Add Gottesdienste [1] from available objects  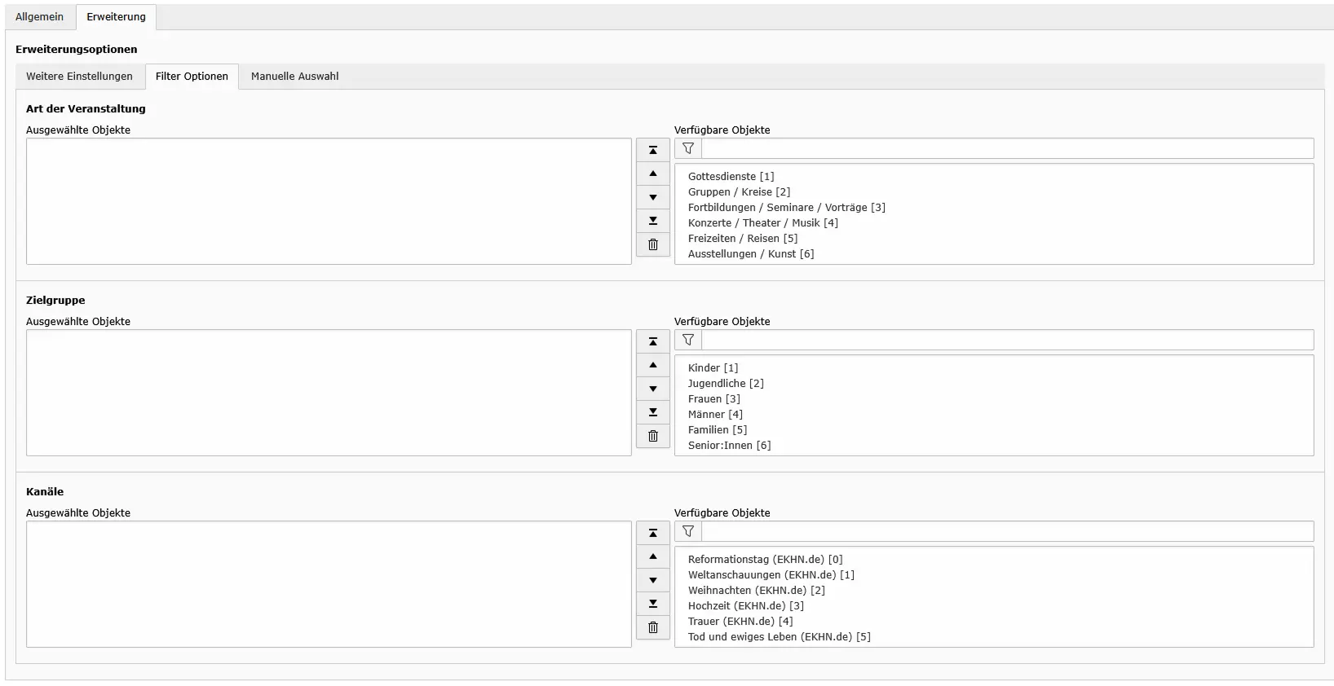coord(731,177)
